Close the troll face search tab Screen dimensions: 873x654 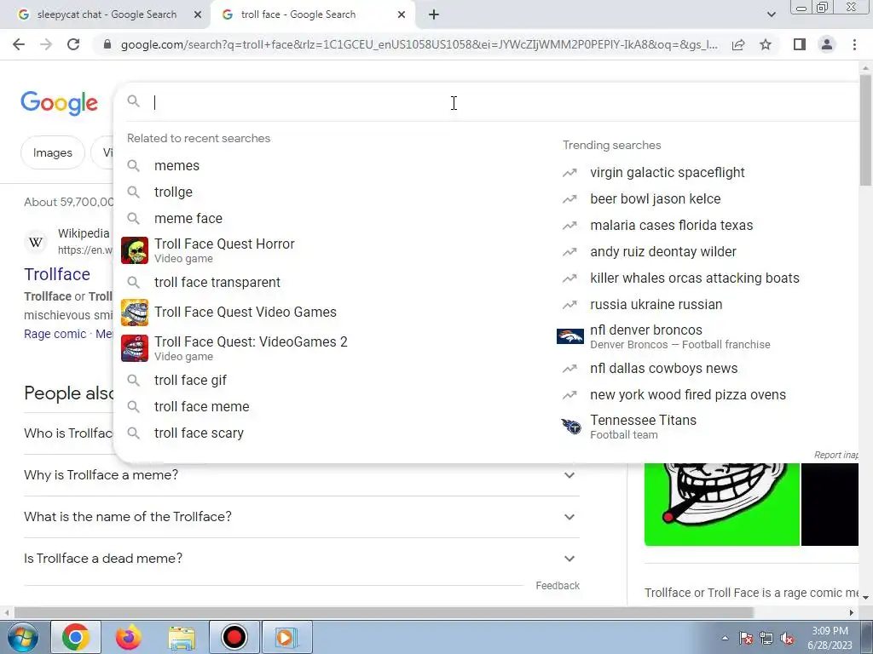coord(402,15)
